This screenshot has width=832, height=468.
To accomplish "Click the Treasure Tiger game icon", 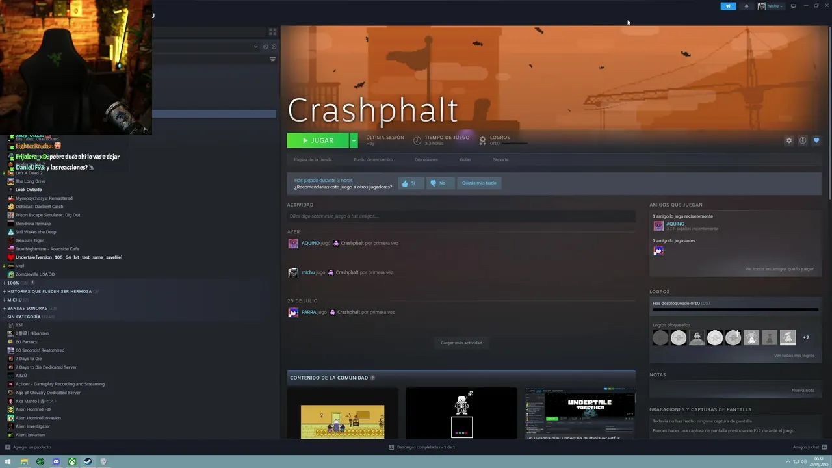I will 10,240.
